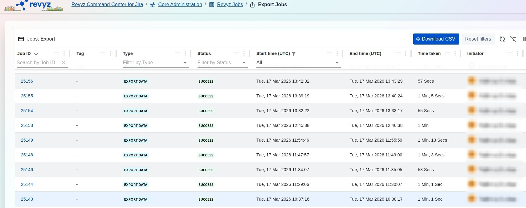The image size is (526, 208).
Task: Navigate to Revyz Jobs breadcrumb
Action: [x=230, y=5]
